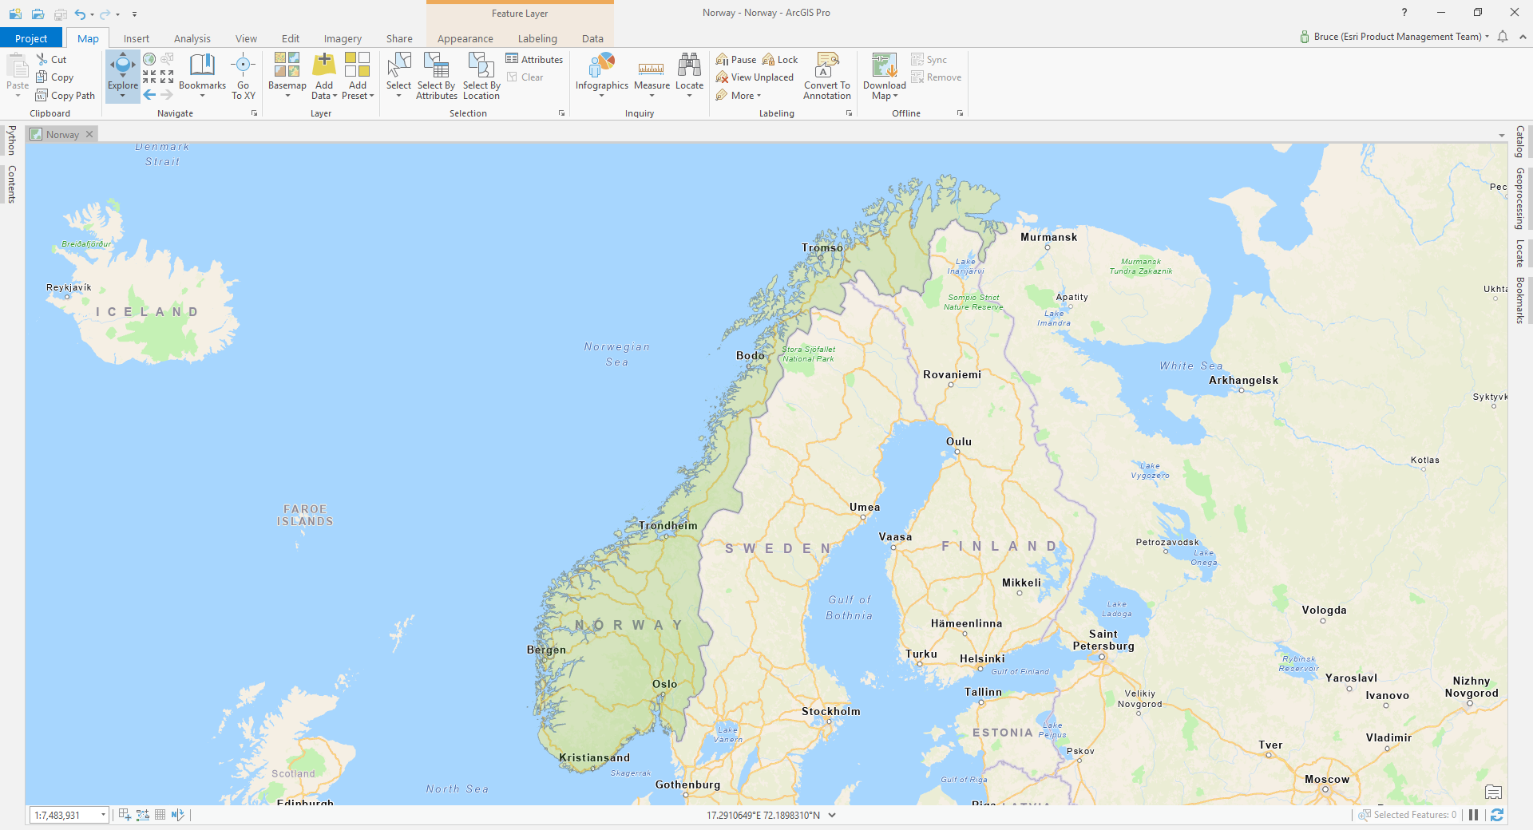1533x830 pixels.
Task: Go to the previous map extent
Action: click(149, 95)
